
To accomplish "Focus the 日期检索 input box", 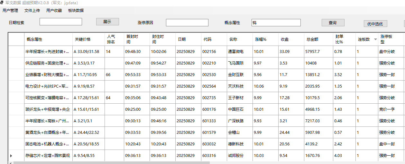I will tap(61, 22).
